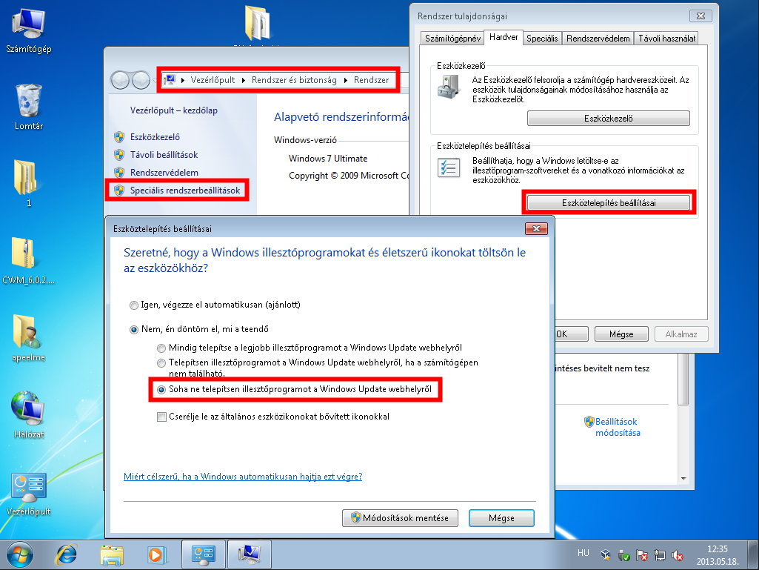Viewport: 759px width, 570px height.
Task: Click Vezérlőpult in the address breadcrumb
Action: (213, 80)
